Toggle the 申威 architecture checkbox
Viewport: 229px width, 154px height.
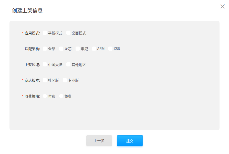(78, 49)
